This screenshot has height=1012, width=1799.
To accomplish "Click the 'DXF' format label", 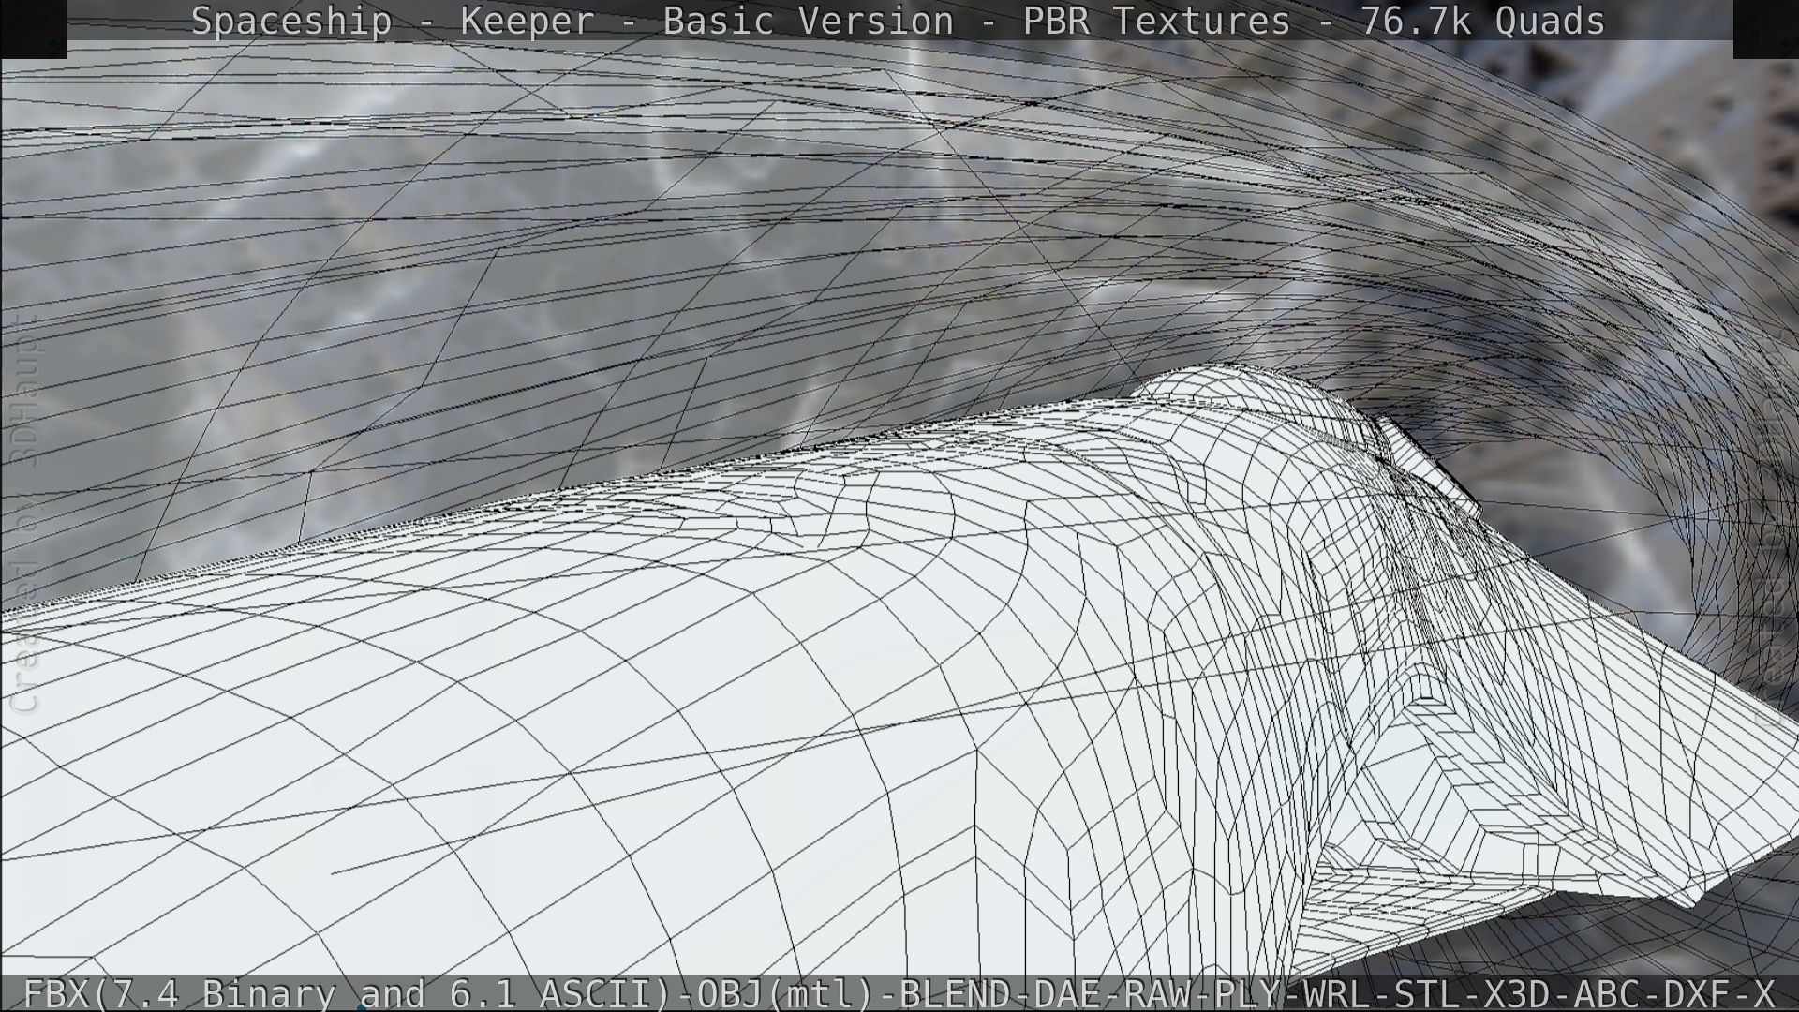I will click(x=1697, y=993).
